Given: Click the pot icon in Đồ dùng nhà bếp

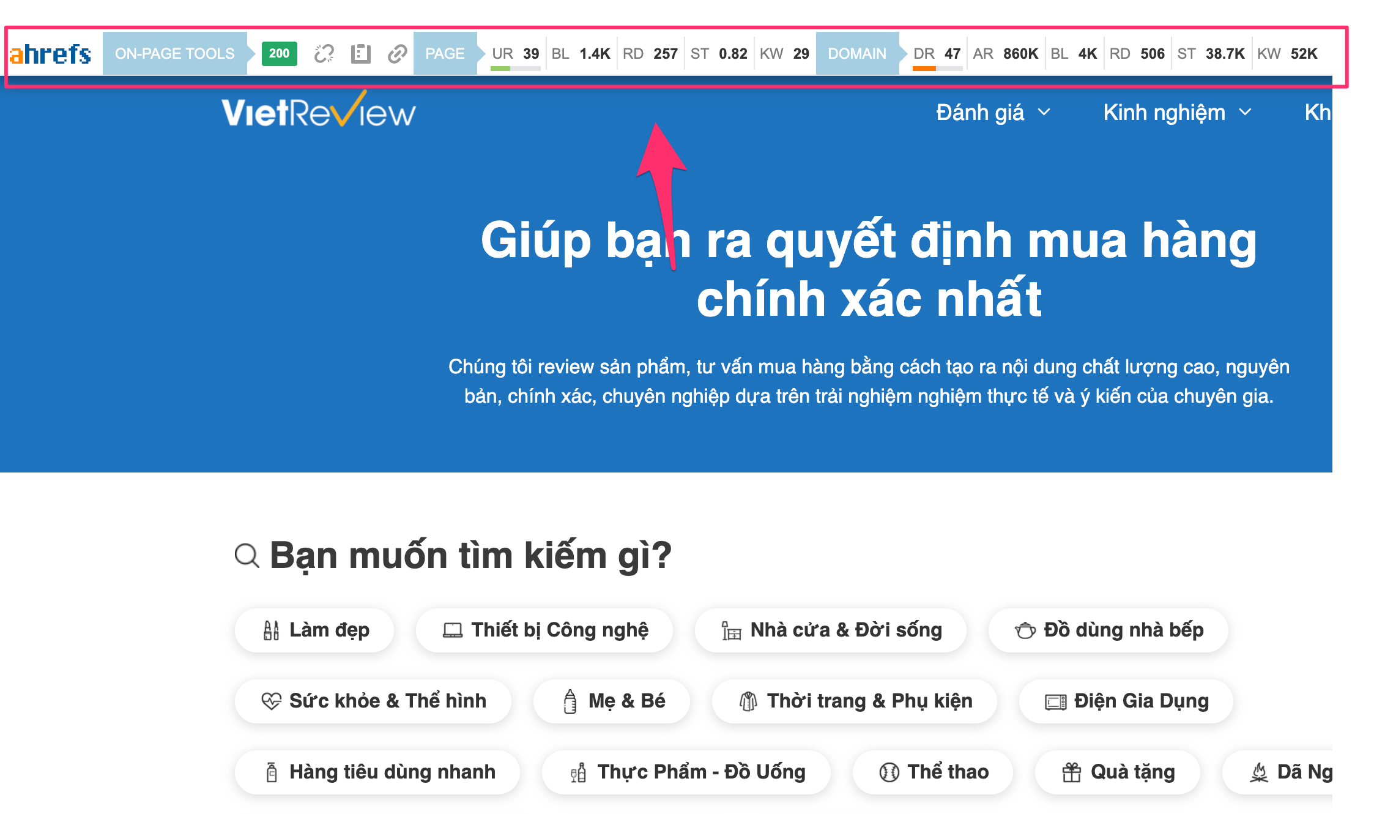Looking at the screenshot, I should [1025, 630].
